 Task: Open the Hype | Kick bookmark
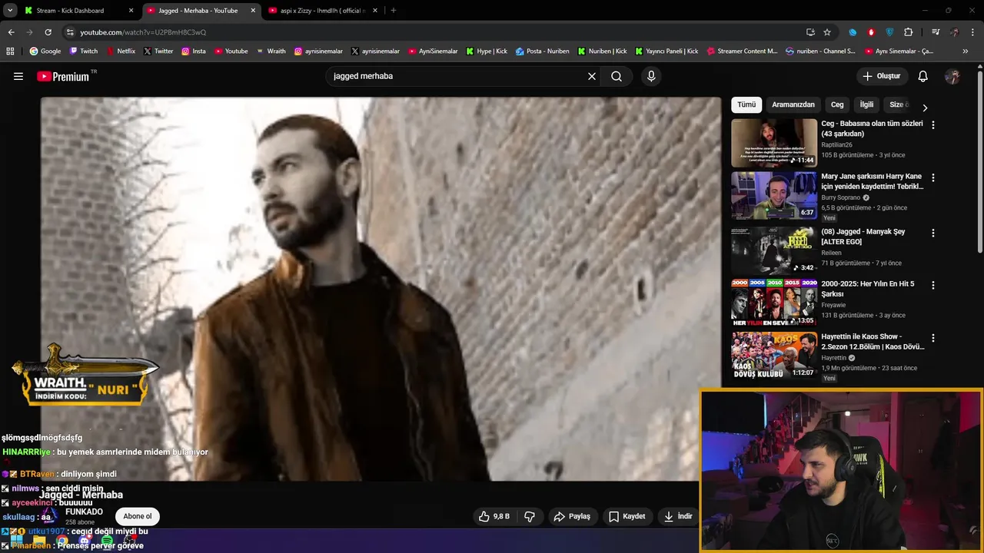coord(486,51)
